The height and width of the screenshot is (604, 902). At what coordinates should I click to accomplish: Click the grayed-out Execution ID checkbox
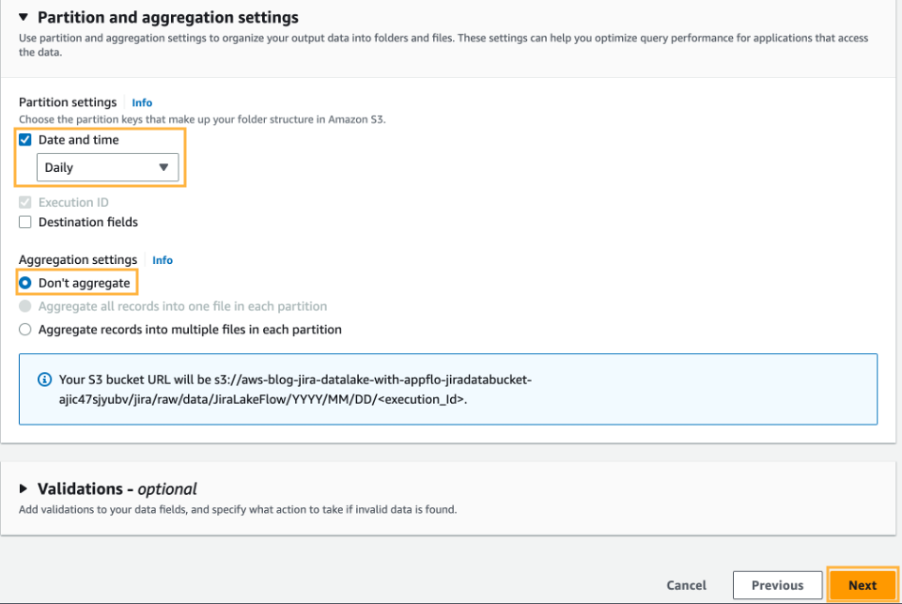(x=23, y=202)
